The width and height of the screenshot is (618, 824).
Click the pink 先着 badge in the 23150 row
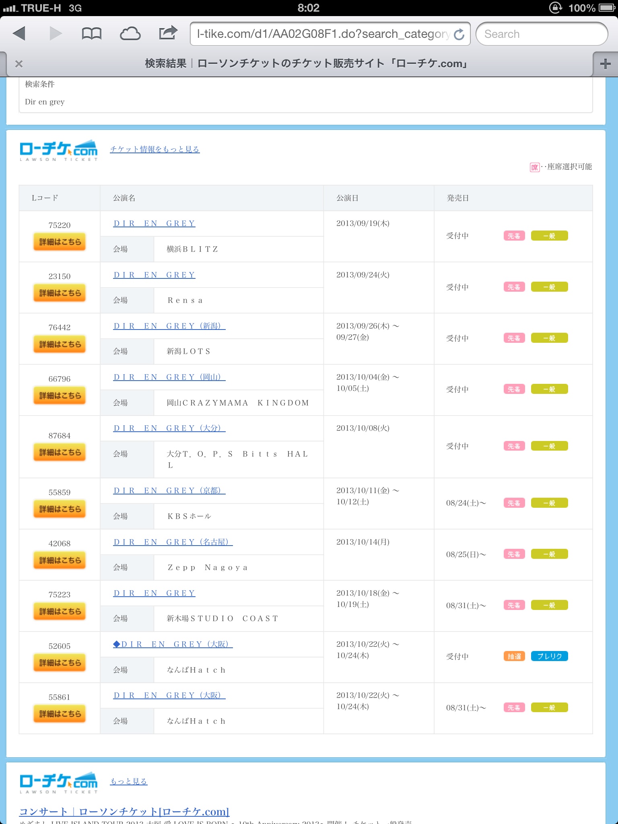pos(514,287)
